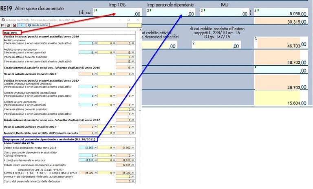Click yellow field of Base di calcolo periodo imposta 2016
Image resolution: width=313 pixels, height=189 pixels.
tap(107, 74)
